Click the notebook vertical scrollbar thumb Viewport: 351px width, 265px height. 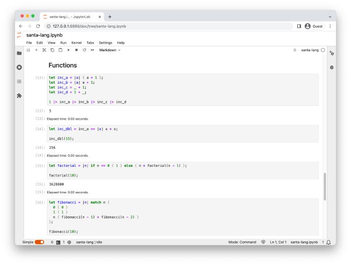point(325,186)
